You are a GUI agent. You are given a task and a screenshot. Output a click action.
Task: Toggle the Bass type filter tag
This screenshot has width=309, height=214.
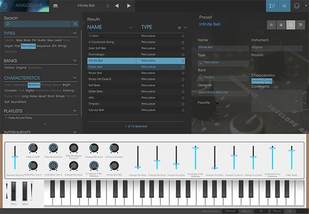[19, 40]
